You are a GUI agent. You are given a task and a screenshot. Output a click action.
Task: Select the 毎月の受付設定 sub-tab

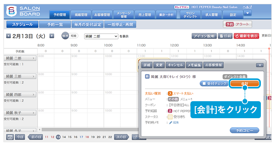(x=87, y=24)
